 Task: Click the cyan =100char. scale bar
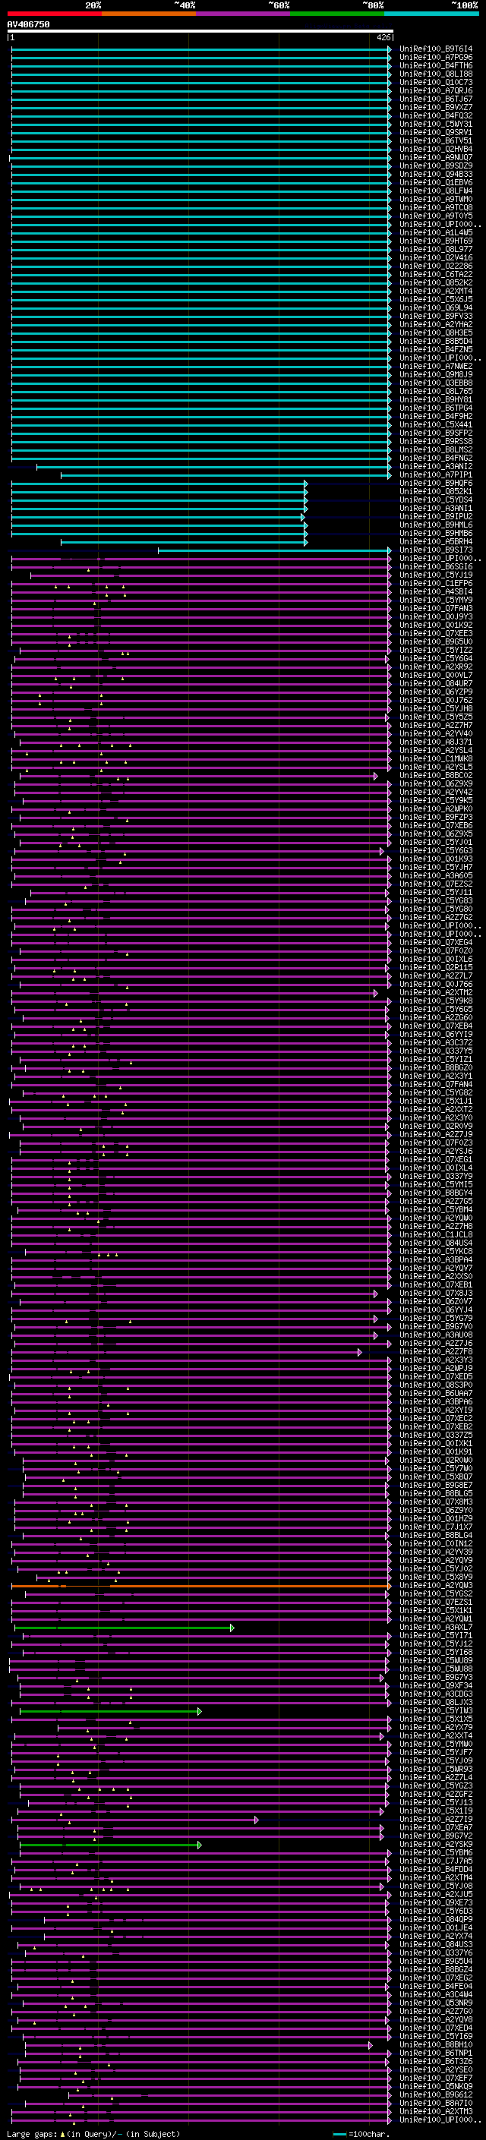point(339,2134)
